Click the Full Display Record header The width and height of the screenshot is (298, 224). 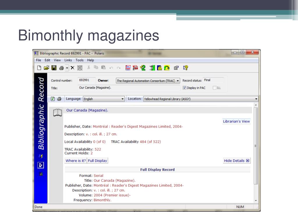tap(157, 169)
